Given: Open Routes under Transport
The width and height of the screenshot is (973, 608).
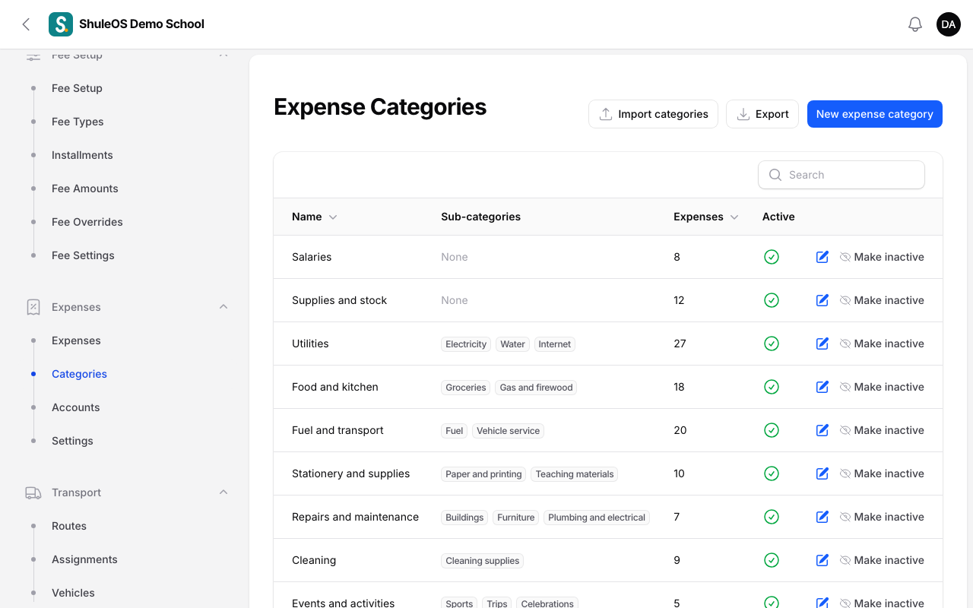Looking at the screenshot, I should click(x=69, y=526).
